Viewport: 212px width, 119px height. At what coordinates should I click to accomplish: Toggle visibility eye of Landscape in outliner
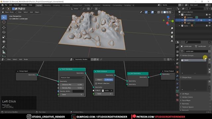(209, 20)
